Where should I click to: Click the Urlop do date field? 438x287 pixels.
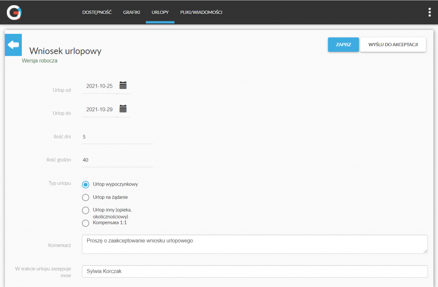tap(99, 109)
